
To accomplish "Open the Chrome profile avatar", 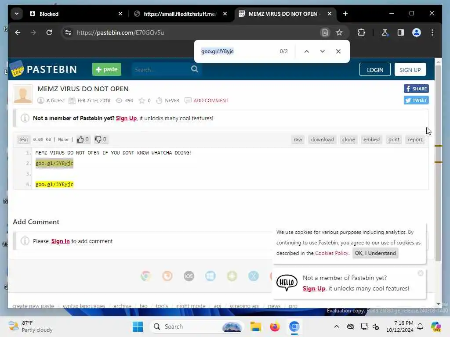I will pyautogui.click(x=417, y=32).
